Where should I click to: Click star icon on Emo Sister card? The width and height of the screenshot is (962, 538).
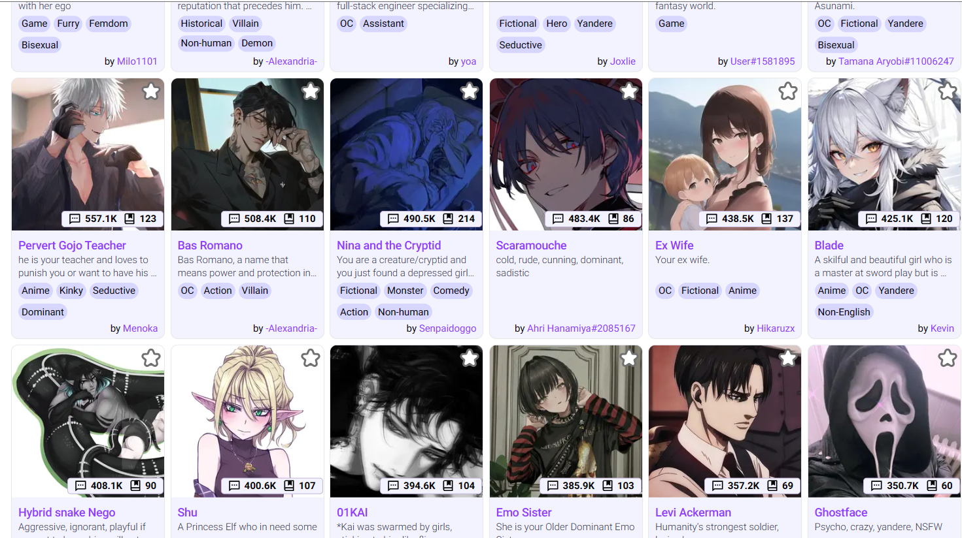tap(629, 358)
